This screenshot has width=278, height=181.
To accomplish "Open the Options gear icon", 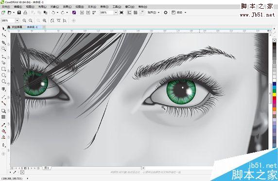I will 166,13.
